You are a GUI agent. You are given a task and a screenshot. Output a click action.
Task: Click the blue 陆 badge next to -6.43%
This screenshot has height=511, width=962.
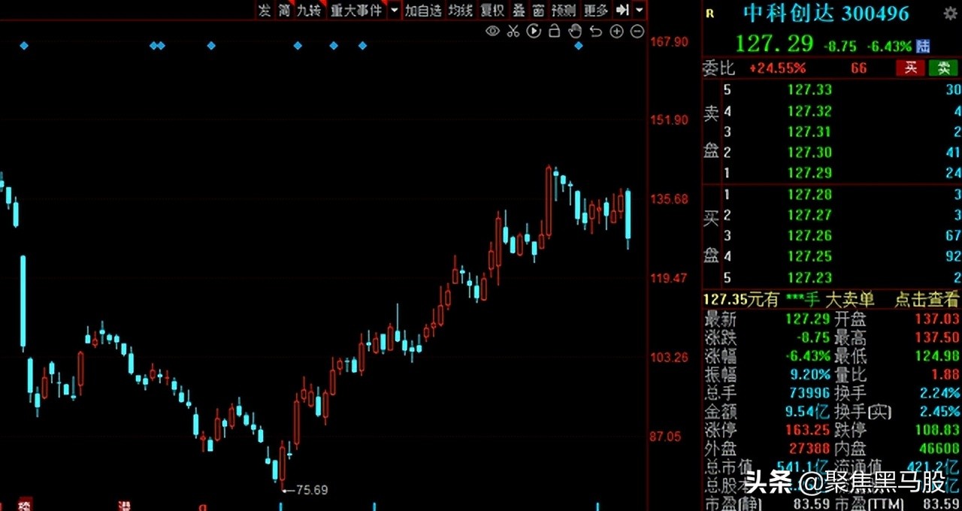(924, 46)
